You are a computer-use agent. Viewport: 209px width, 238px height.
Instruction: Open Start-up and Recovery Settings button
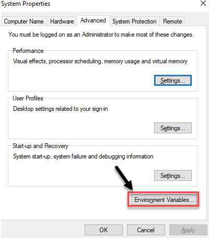(x=173, y=176)
